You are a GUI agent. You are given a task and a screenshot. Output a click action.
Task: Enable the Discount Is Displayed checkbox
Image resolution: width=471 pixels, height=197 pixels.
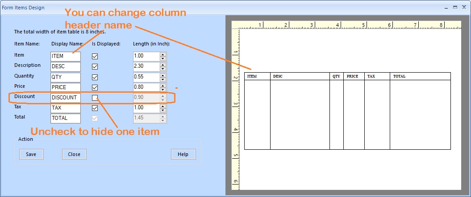click(x=95, y=98)
